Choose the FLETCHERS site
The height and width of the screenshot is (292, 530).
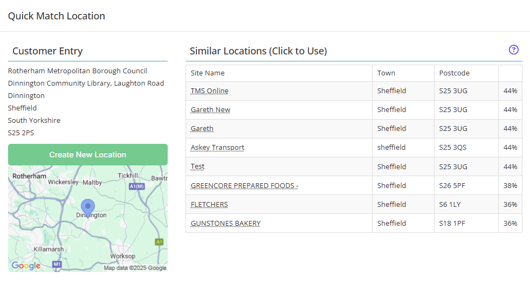pos(209,205)
